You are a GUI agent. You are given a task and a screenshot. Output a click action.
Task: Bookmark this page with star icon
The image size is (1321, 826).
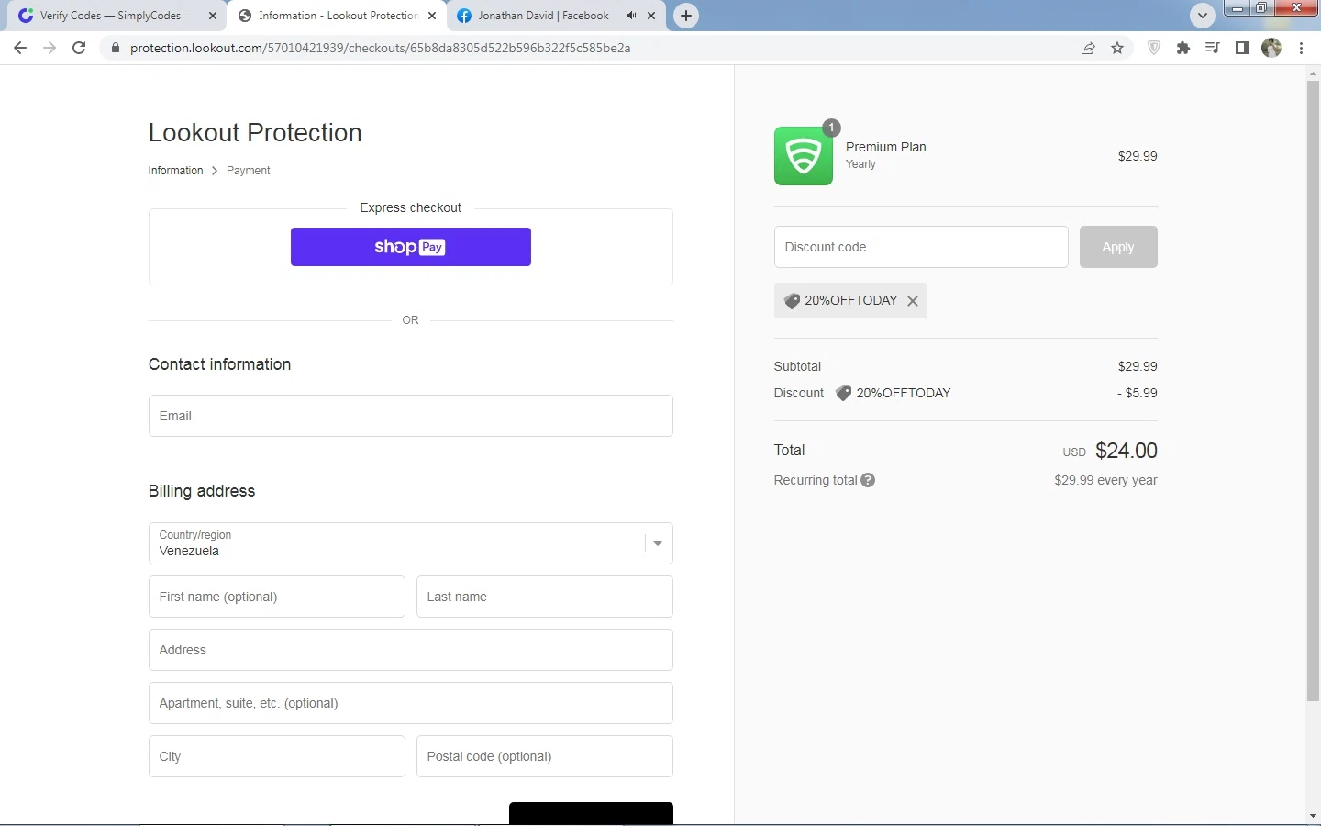(x=1117, y=48)
